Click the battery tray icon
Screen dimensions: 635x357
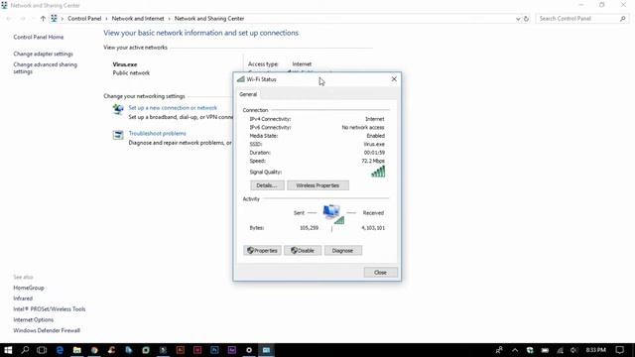[545, 350]
